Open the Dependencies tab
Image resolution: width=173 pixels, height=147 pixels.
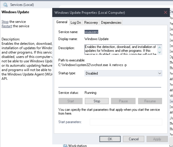[x=111, y=23]
